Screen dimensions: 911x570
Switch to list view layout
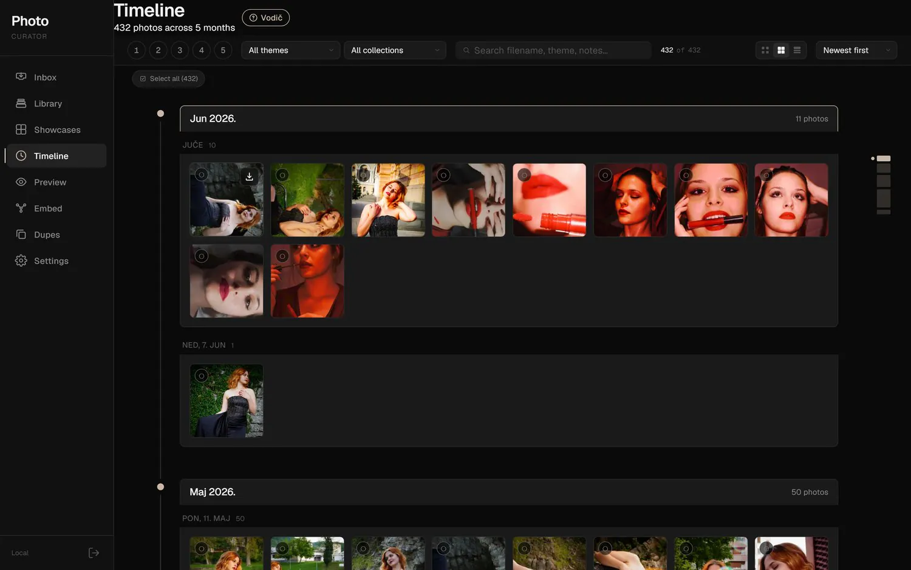coord(797,50)
